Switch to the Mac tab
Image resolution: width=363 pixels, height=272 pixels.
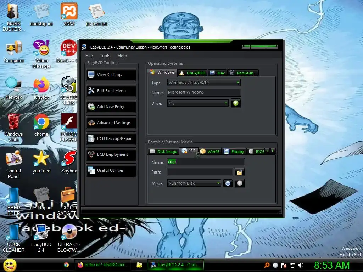(x=217, y=73)
